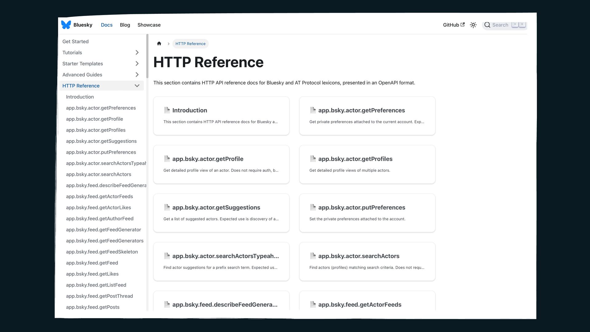This screenshot has width=590, height=332.
Task: Open the app.bsky.actor.getProfiles card
Action: pos(367,164)
